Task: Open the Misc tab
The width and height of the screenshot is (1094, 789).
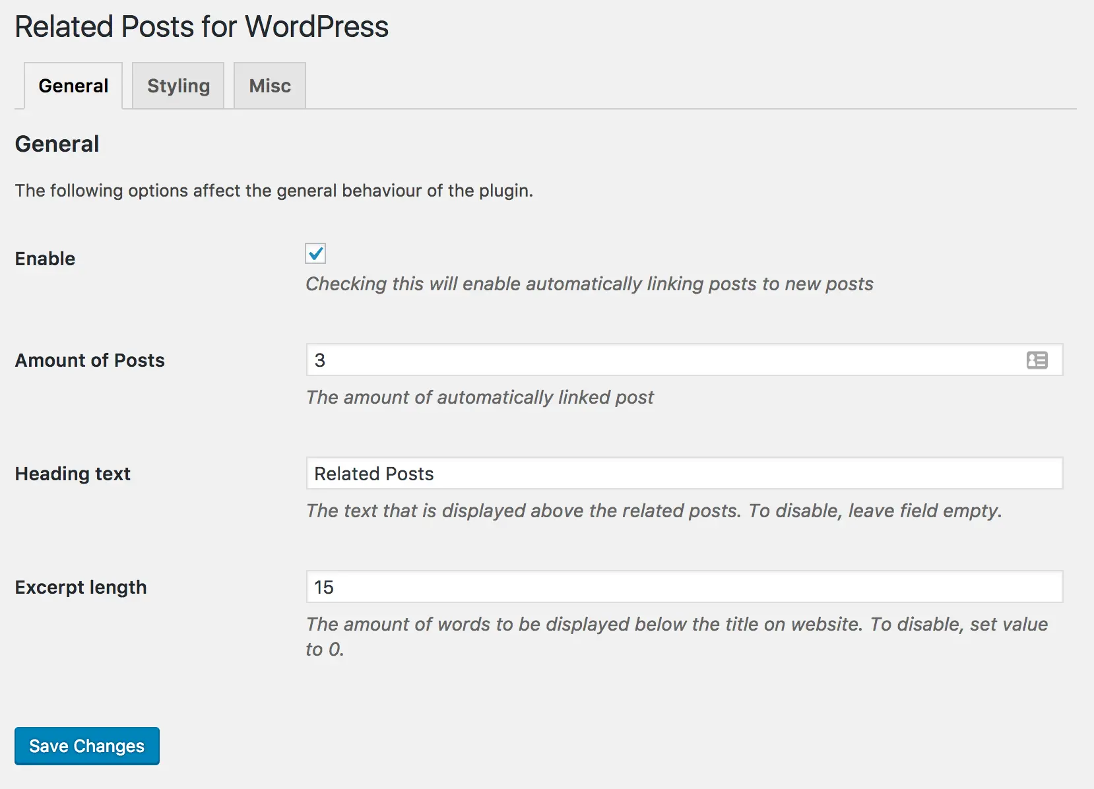Action: (270, 86)
